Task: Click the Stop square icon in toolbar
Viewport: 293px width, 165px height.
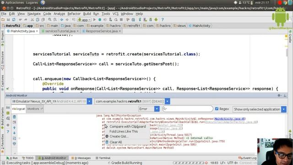Action: pos(121,20)
